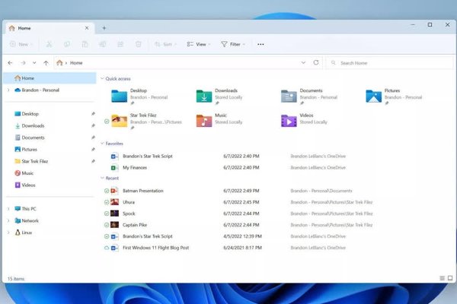Expand Linux in navigation pane

(x=8, y=233)
